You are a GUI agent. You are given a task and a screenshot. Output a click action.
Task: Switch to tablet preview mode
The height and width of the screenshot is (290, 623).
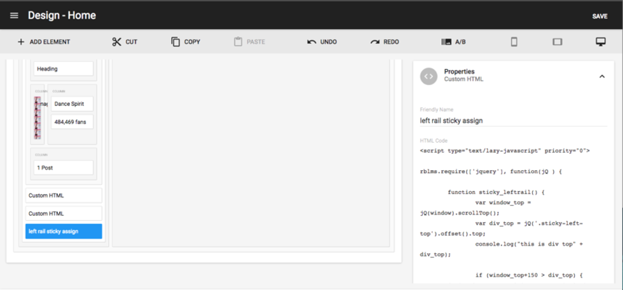coord(558,42)
